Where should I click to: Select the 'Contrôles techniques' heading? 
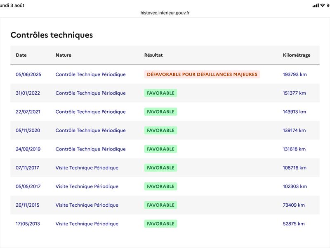52,35
